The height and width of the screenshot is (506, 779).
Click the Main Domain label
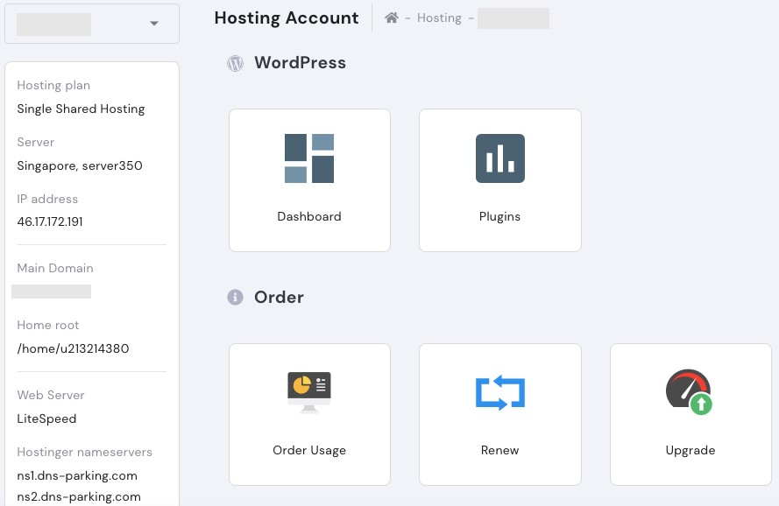pos(55,268)
